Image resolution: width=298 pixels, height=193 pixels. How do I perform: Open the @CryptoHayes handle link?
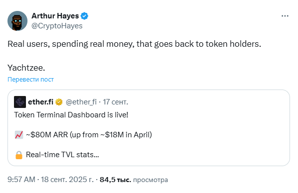click(57, 26)
